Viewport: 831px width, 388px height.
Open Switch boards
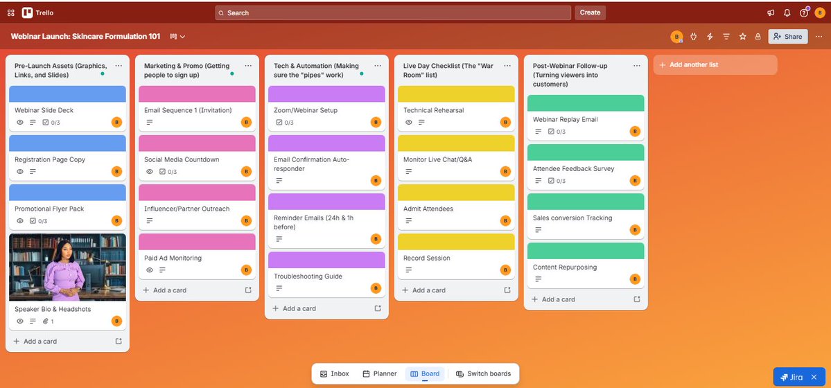483,373
